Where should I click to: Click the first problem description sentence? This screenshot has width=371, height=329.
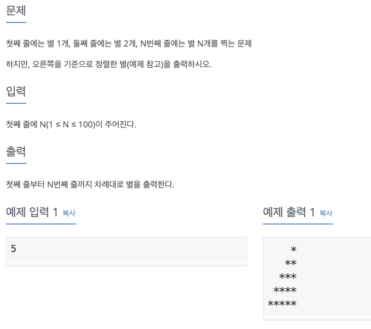click(x=128, y=44)
